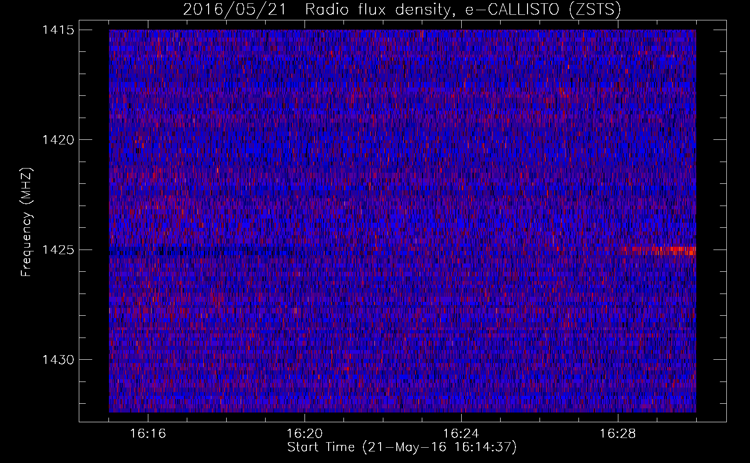
Task: Click the 'Frequency (MHZ)' y-axis label
Action: (x=26, y=222)
